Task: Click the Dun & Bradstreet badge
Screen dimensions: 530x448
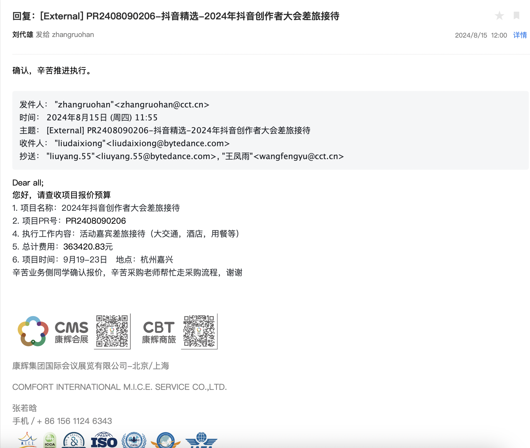Action: click(x=74, y=441)
